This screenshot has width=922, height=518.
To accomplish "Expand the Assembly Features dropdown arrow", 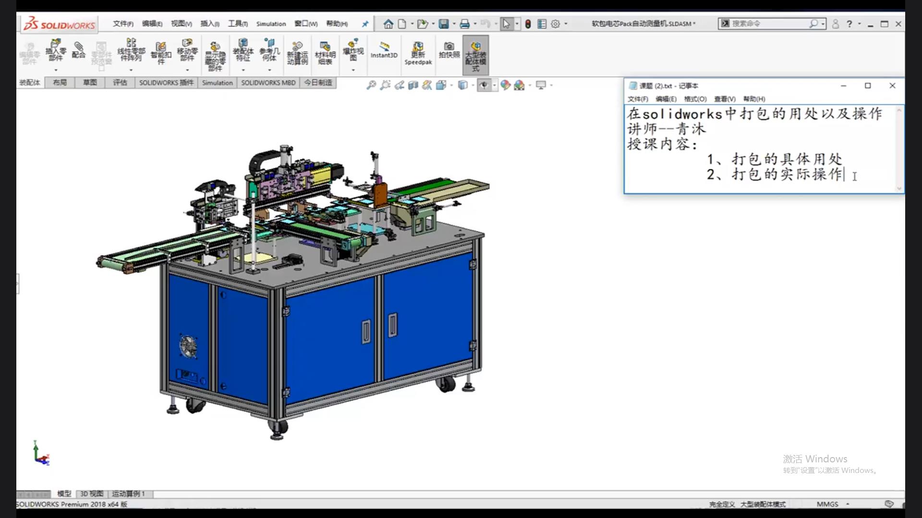I will pyautogui.click(x=243, y=70).
